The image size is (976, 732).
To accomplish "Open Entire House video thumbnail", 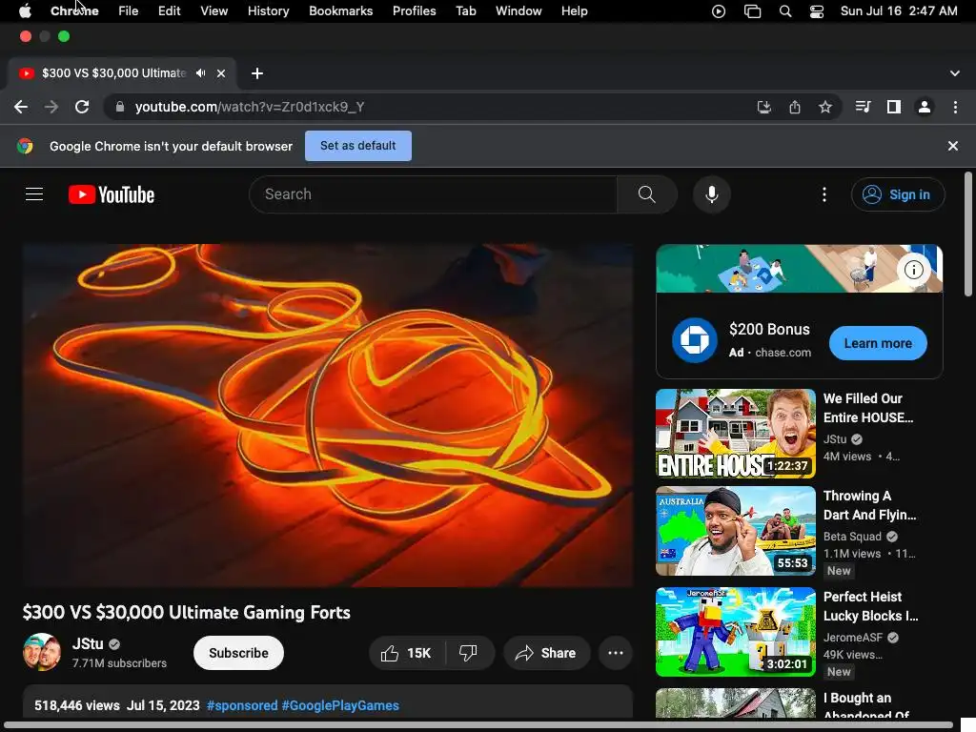I will point(736,434).
